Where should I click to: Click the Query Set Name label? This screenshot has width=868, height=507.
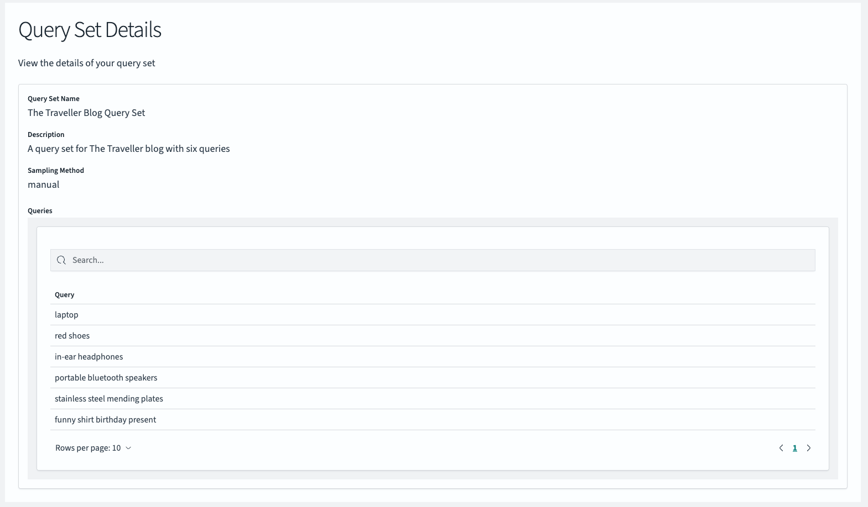[54, 99]
